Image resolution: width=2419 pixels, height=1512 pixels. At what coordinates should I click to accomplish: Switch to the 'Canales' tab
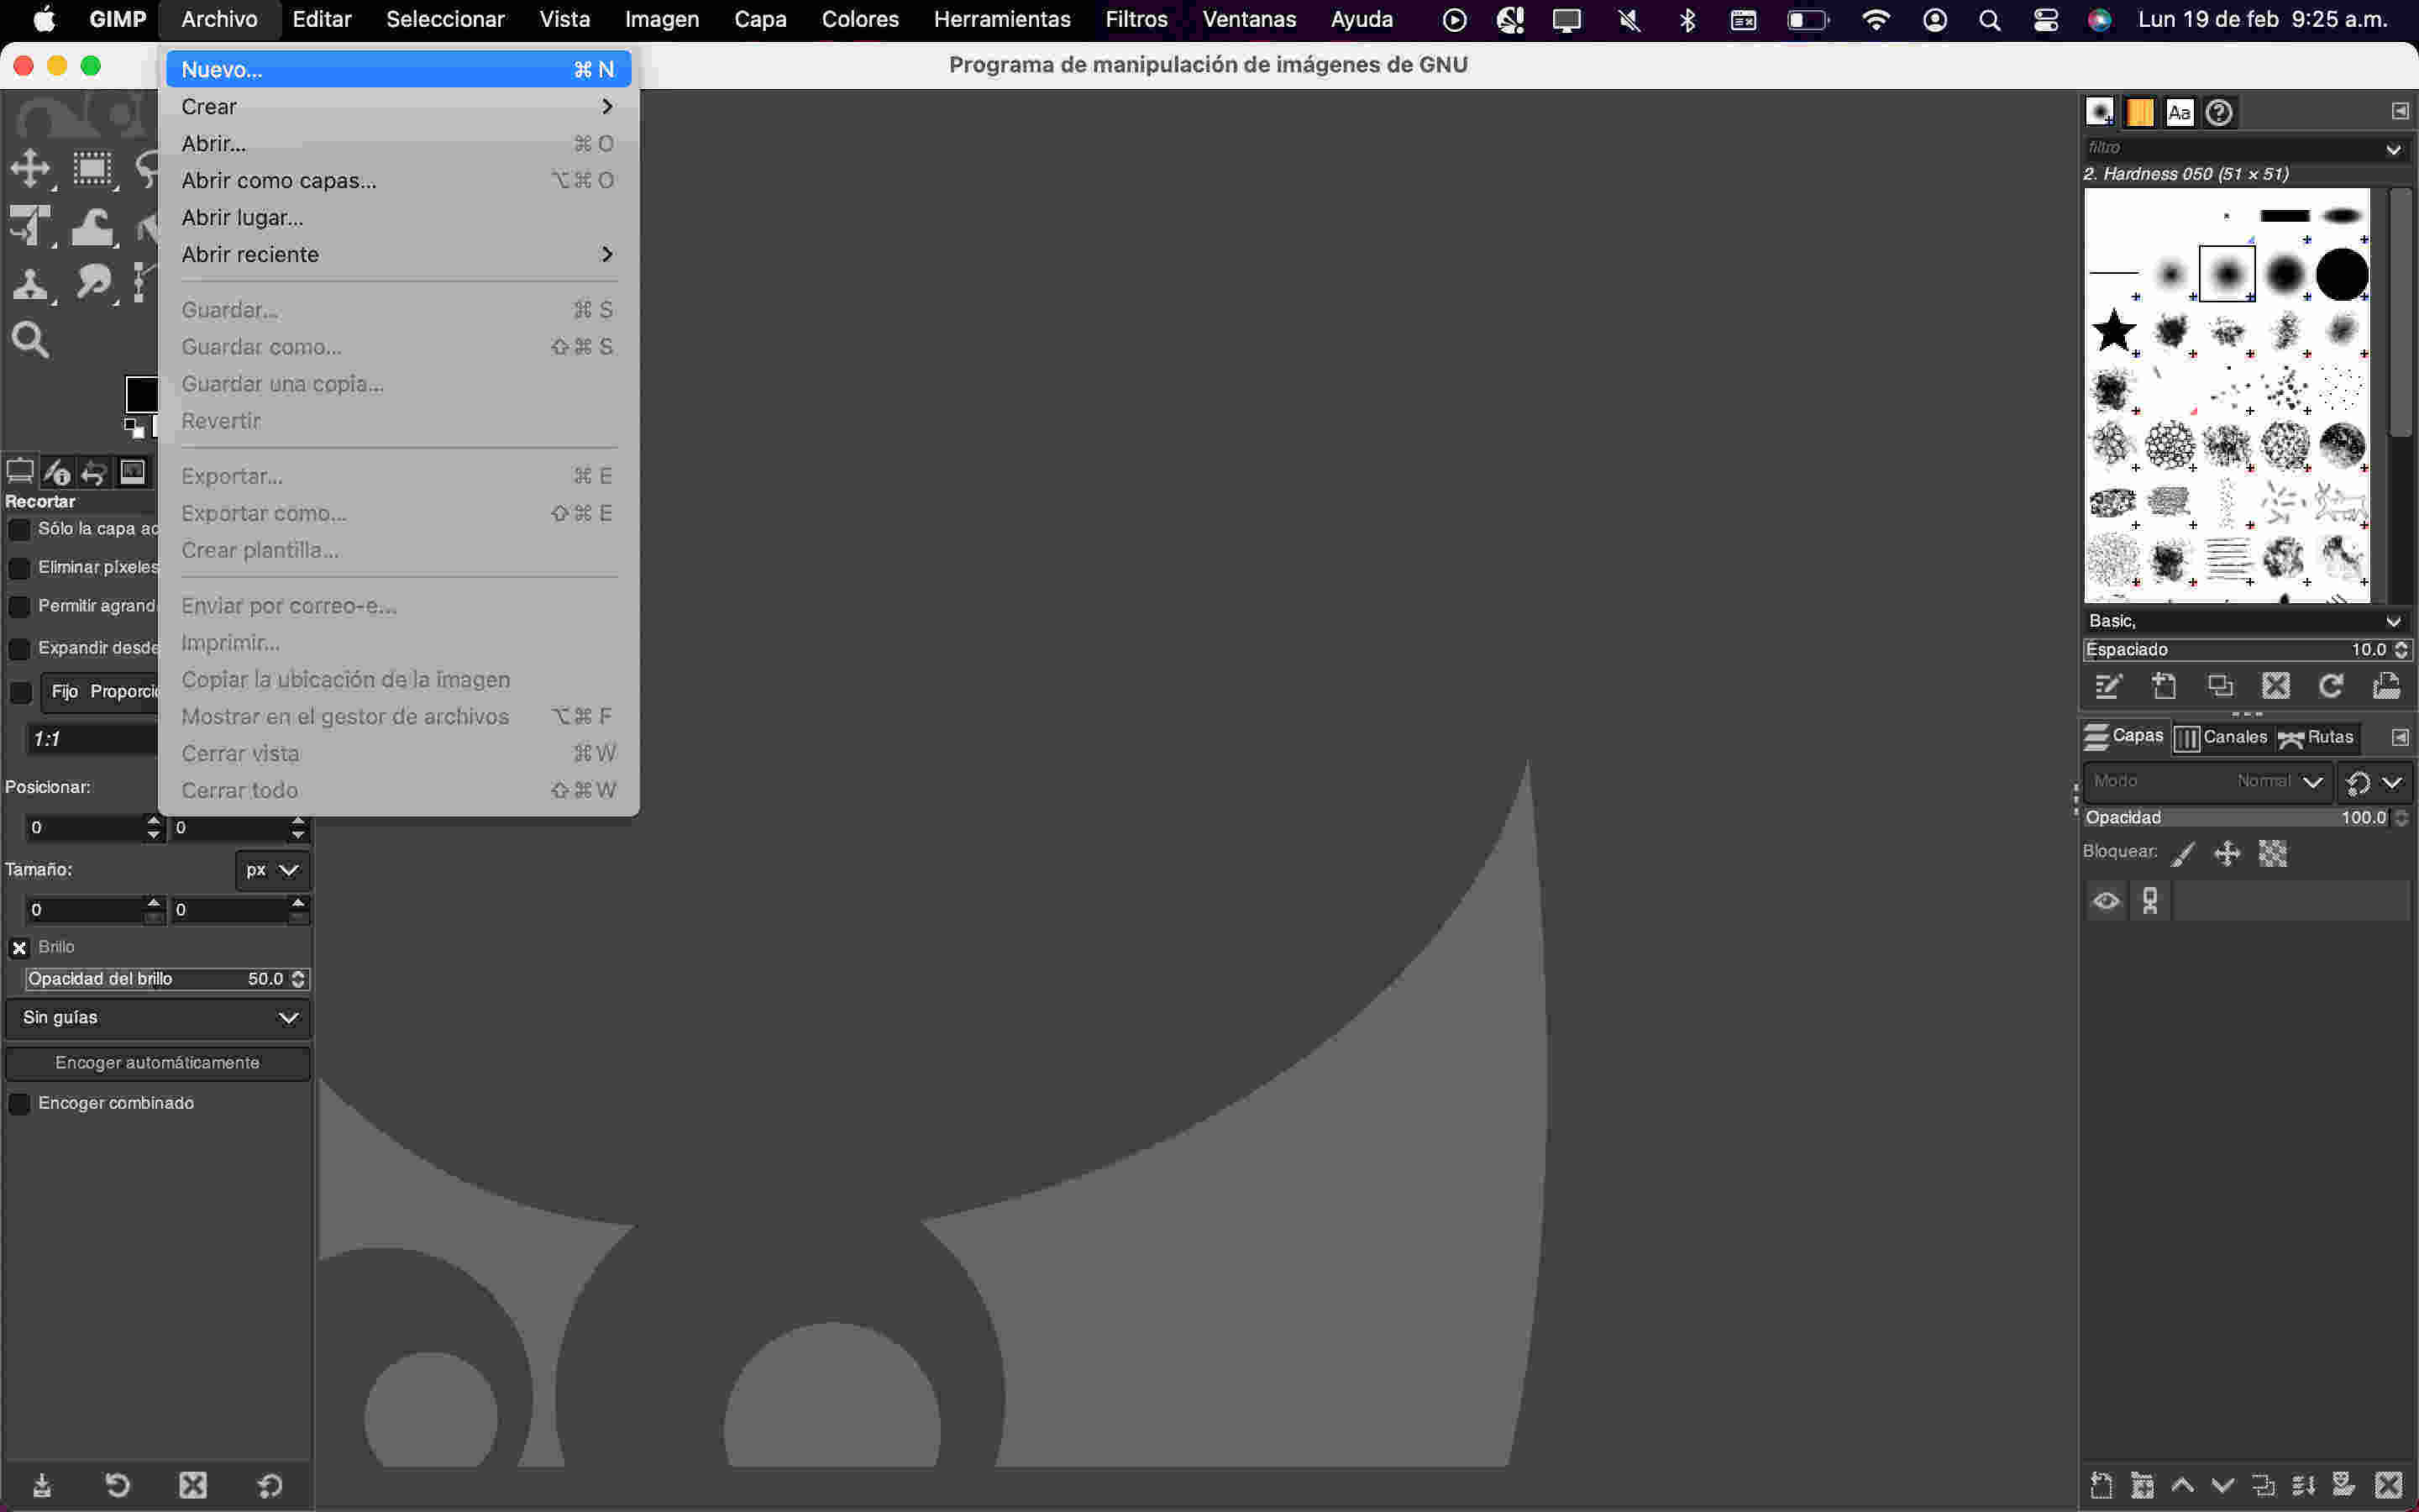2221,737
